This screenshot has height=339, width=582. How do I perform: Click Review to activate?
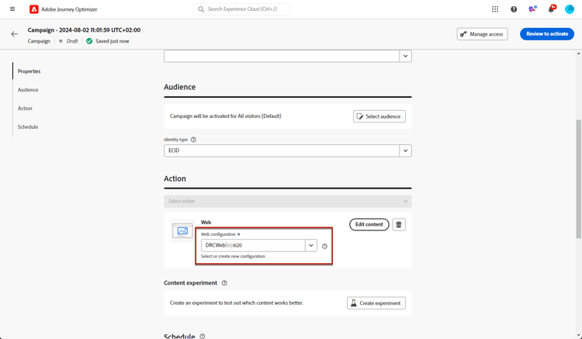click(x=547, y=34)
